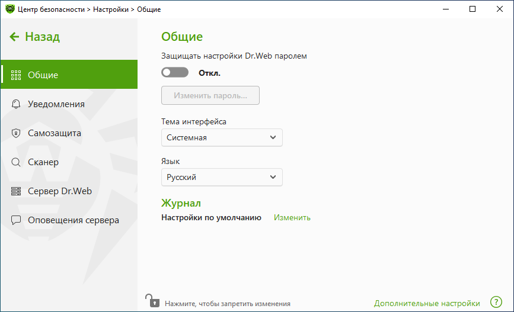The width and height of the screenshot is (514, 312).
Task: Go back via Назад label
Action: tap(42, 37)
